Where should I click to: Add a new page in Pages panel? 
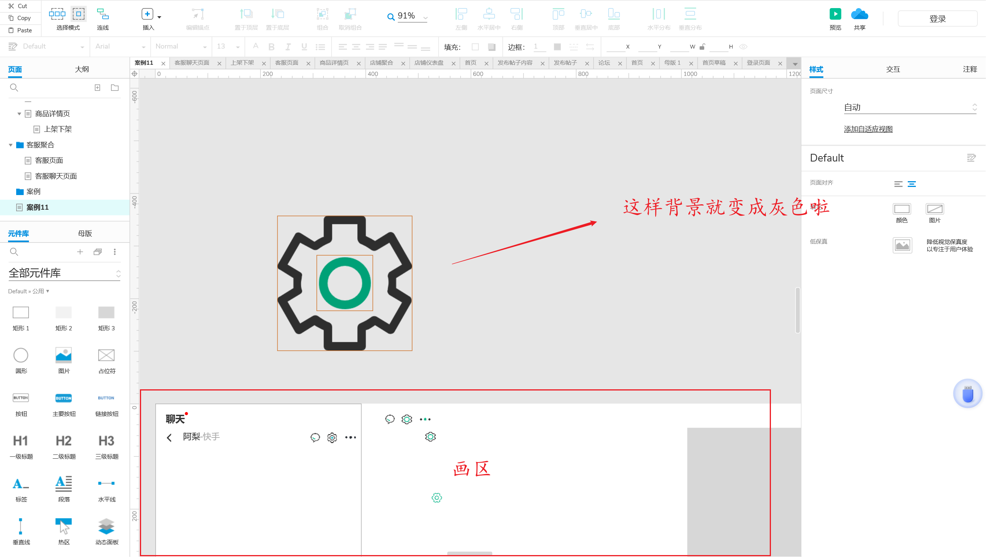coord(98,88)
